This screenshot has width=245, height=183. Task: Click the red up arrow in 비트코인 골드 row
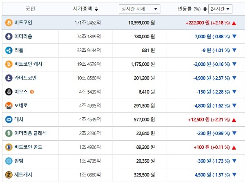tap(234, 148)
